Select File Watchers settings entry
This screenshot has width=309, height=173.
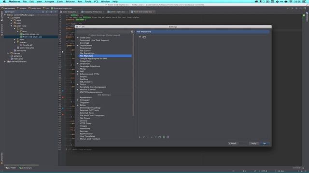coord(105,56)
